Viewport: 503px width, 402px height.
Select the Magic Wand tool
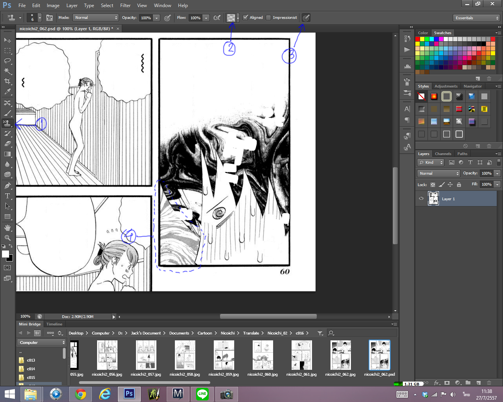(x=7, y=71)
